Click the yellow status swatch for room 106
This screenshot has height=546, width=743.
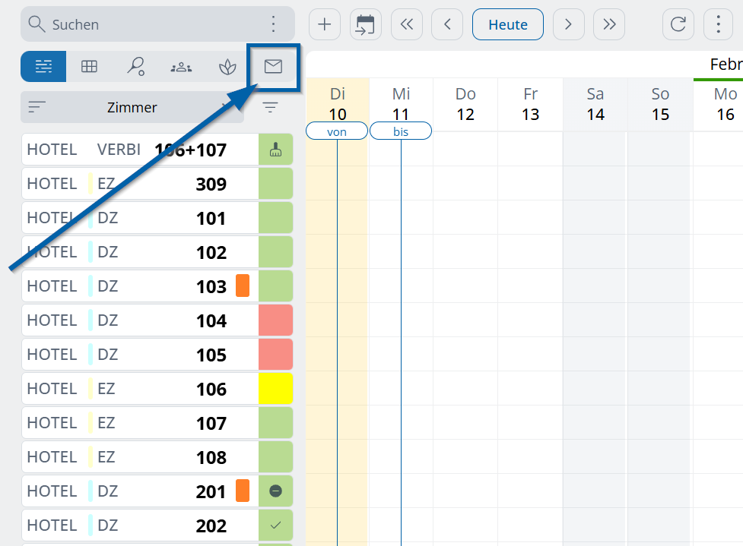click(x=275, y=389)
